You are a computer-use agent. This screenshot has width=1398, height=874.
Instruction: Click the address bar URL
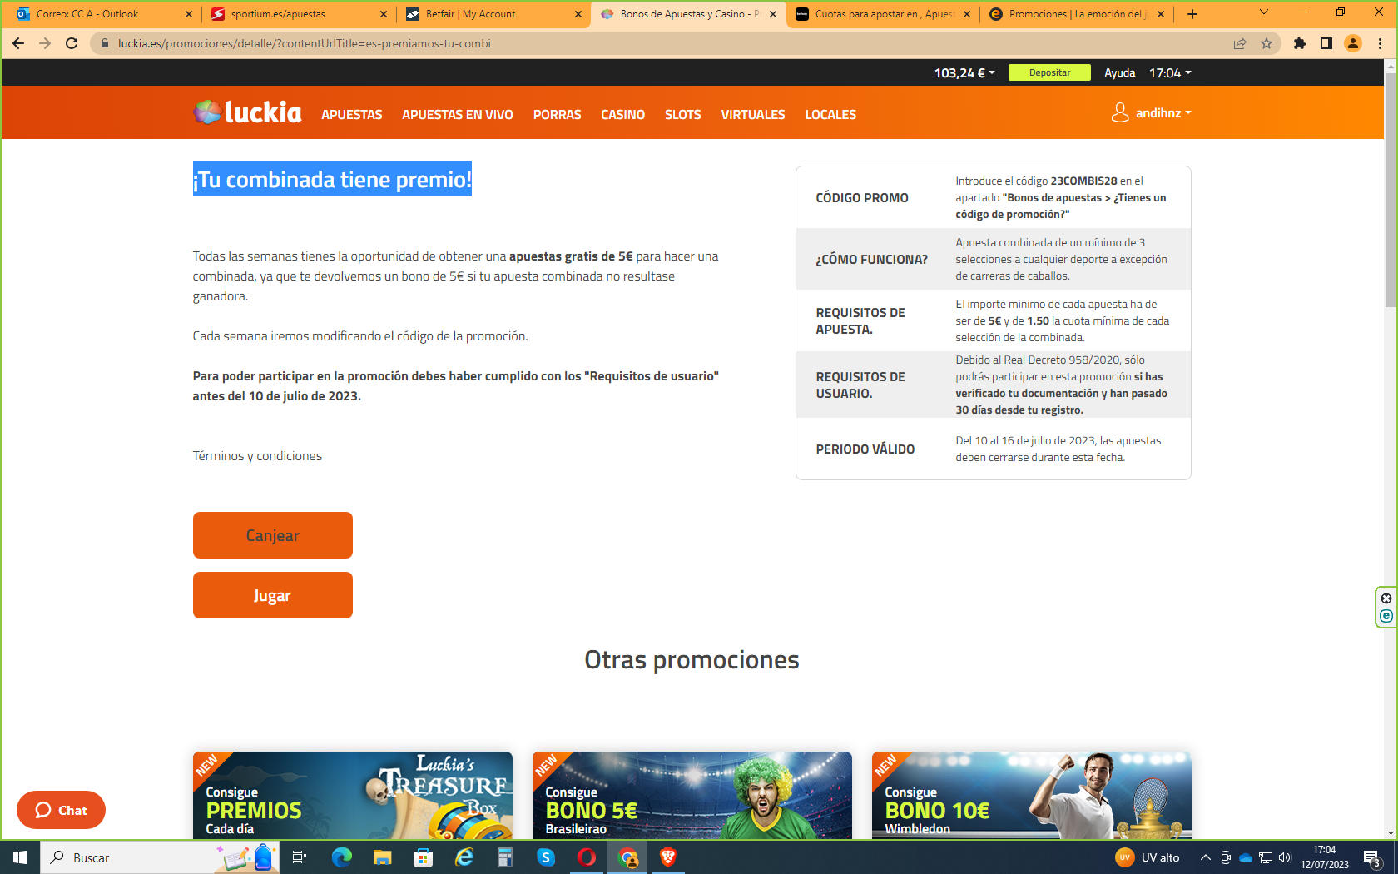pos(305,43)
